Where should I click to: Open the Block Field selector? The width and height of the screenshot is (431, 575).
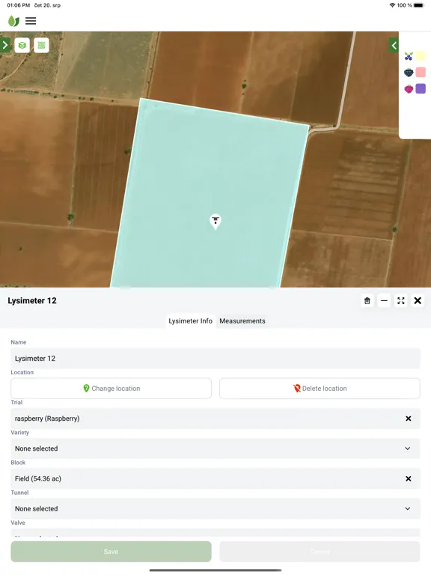(x=215, y=478)
